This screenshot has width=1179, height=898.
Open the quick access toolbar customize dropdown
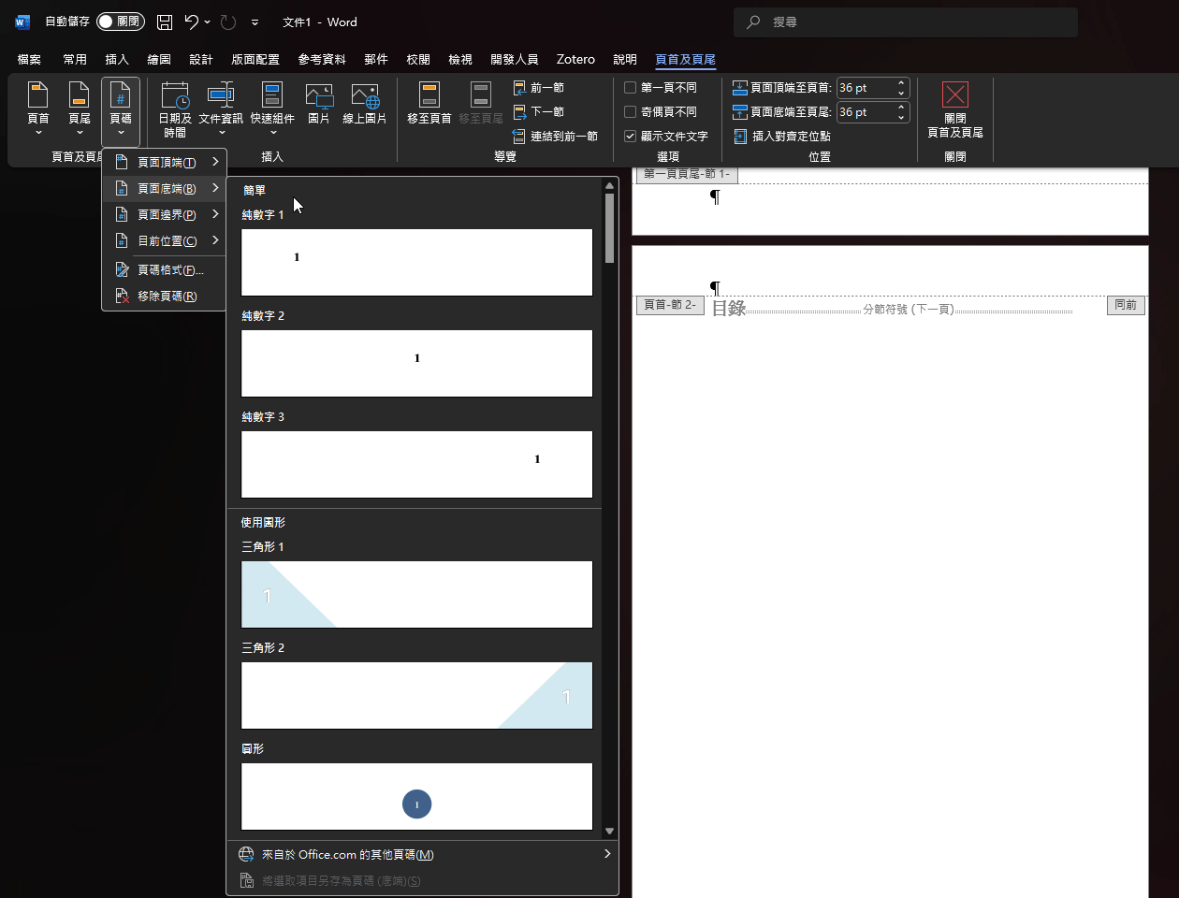click(x=255, y=22)
